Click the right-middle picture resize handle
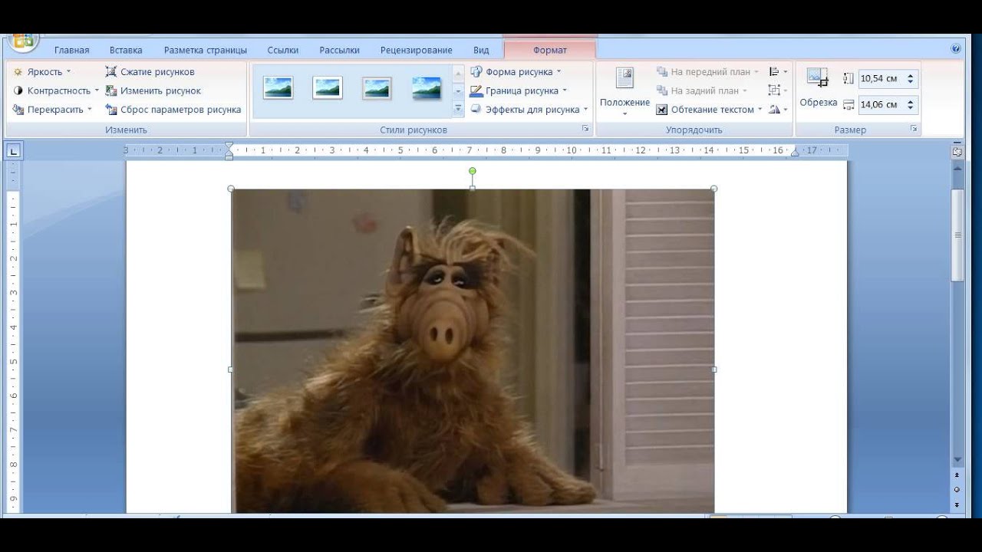 [714, 370]
